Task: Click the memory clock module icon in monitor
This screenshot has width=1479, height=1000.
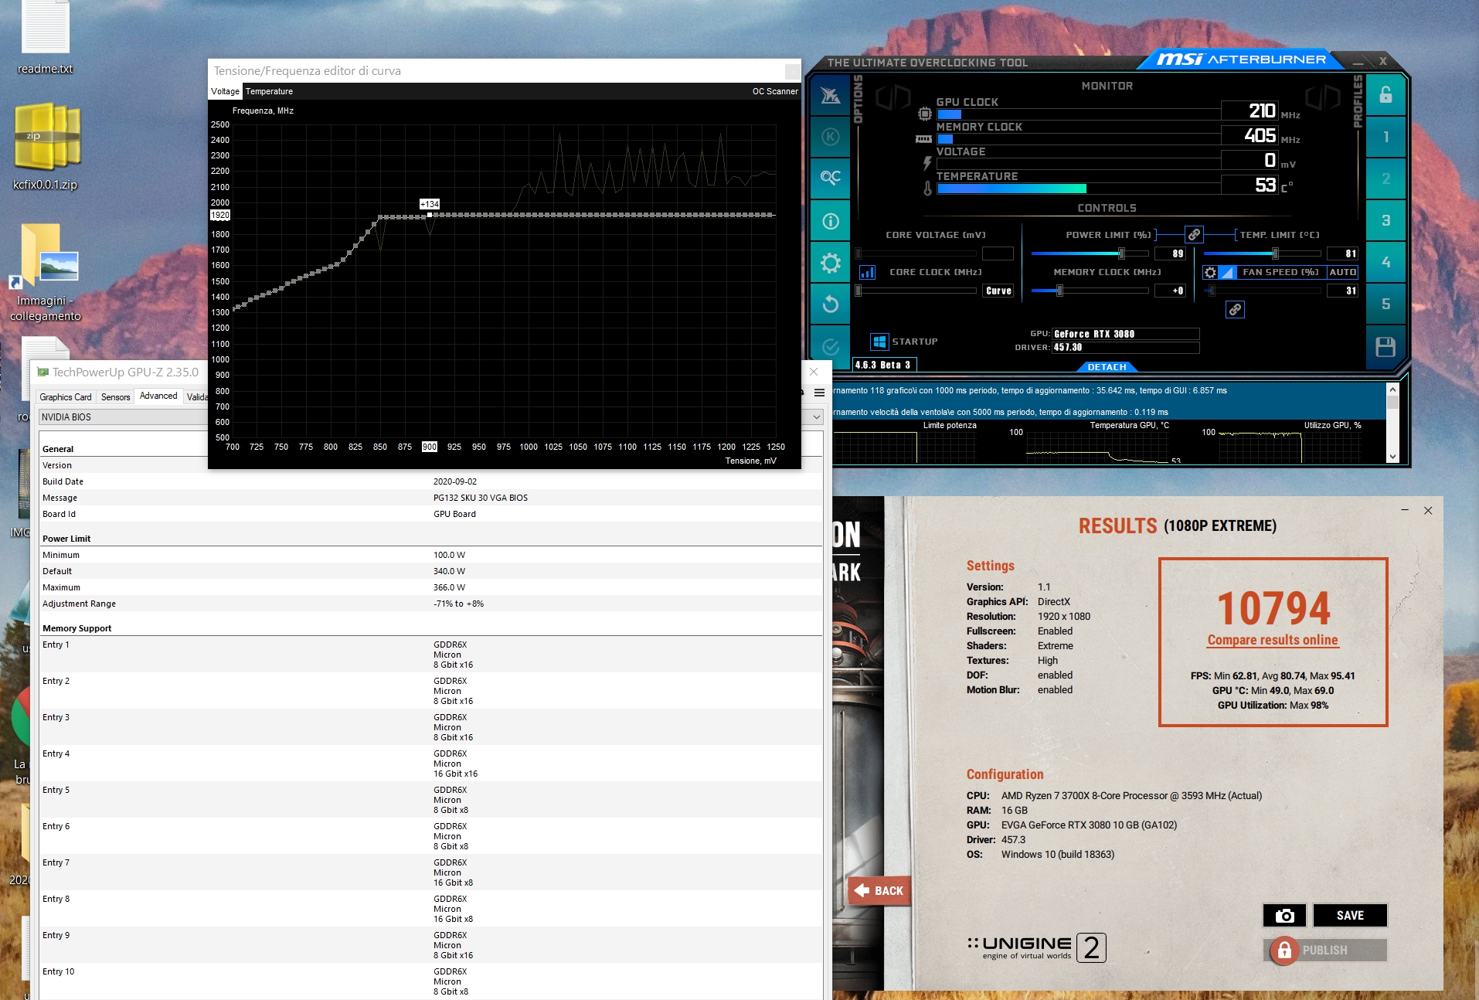Action: click(923, 139)
